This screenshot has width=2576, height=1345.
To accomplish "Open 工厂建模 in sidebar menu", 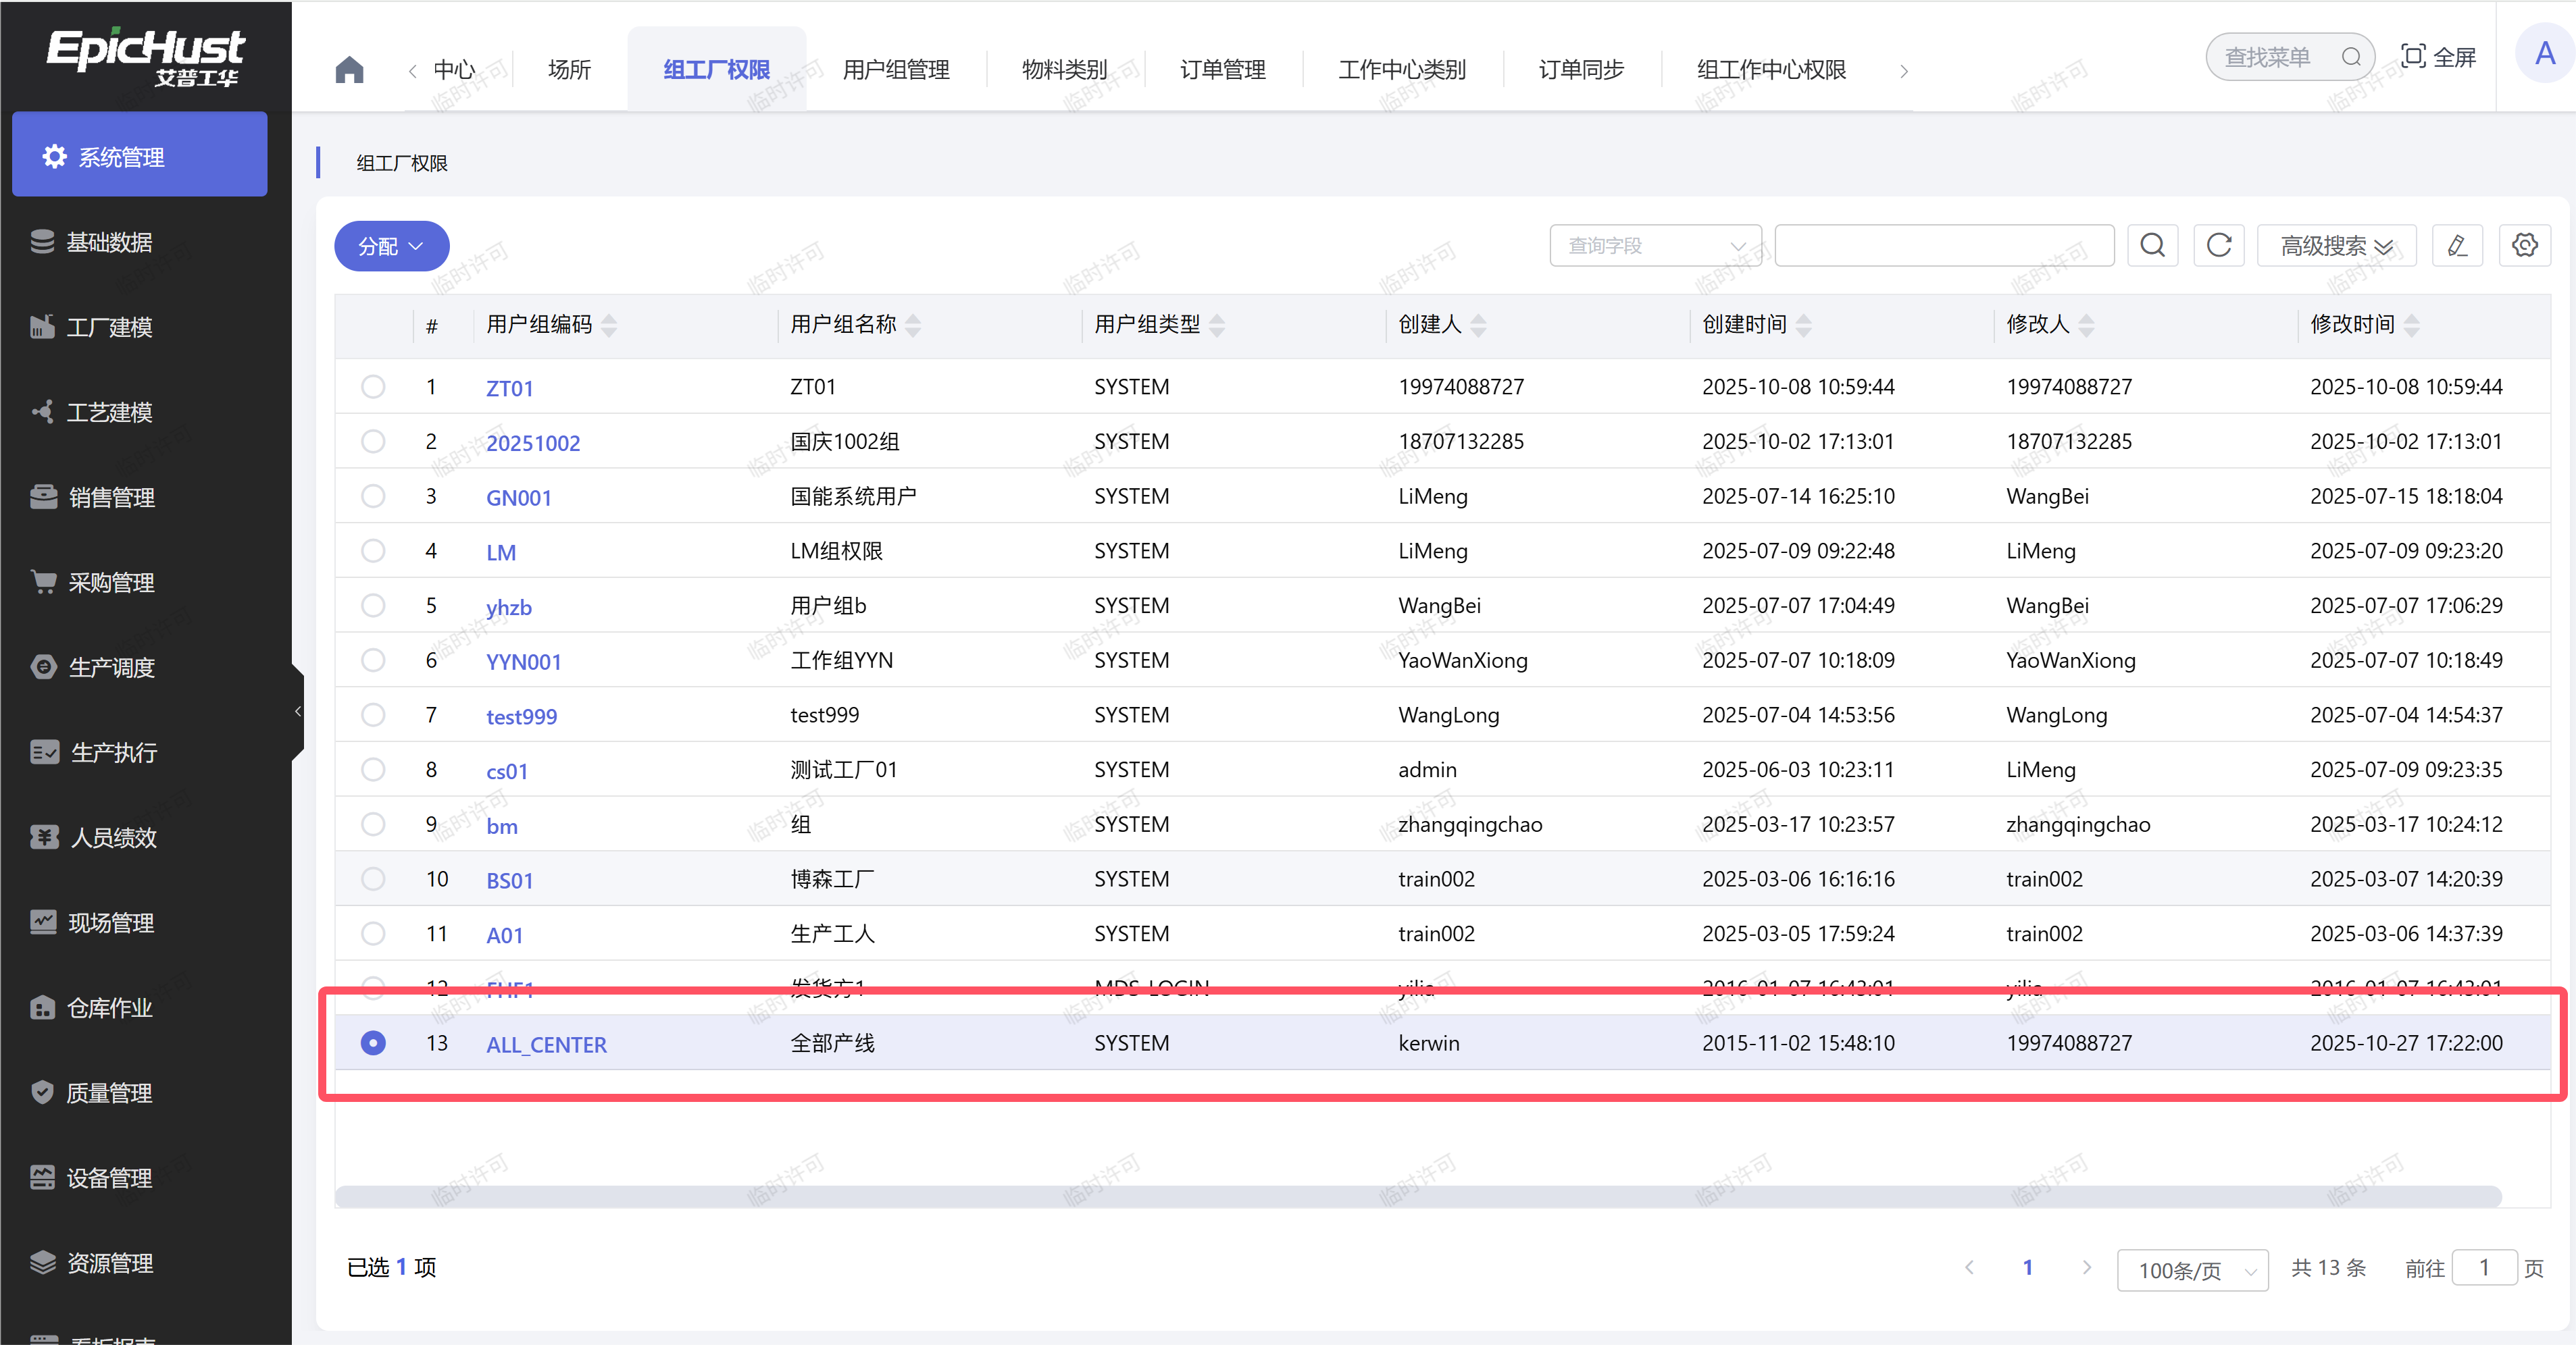I will click(x=109, y=327).
